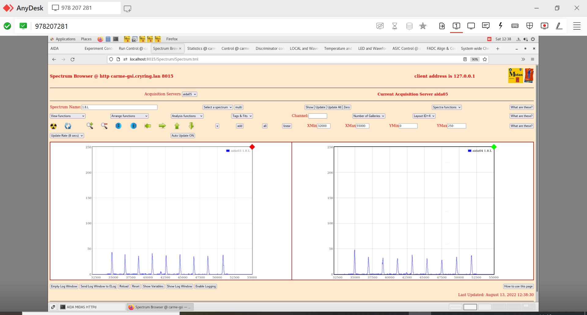The height and width of the screenshot is (315, 587).
Task: Open AnyDesk hamburger menu
Action: 577,26
